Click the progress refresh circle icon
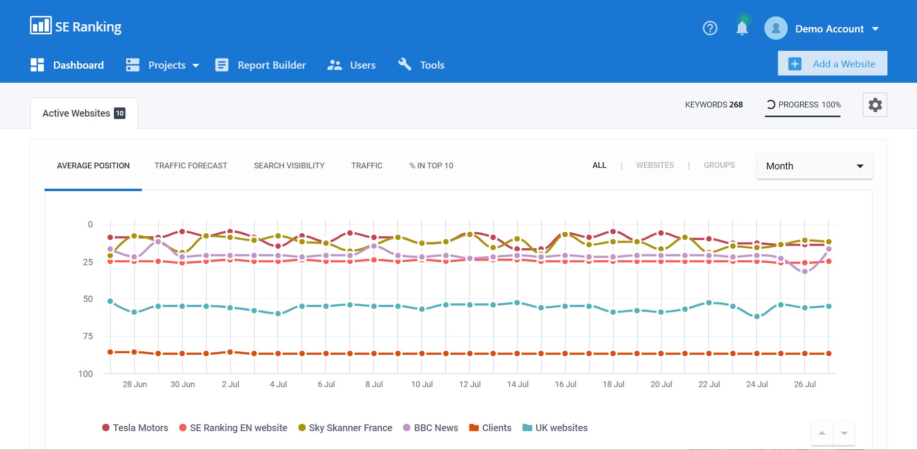Screen dimensions: 917x450 pyautogui.click(x=771, y=105)
